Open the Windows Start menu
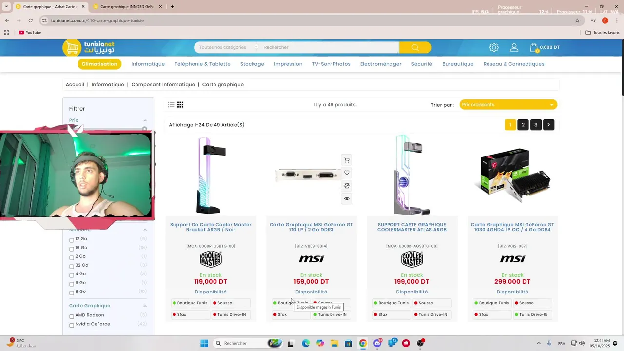This screenshot has width=624, height=351. [204, 343]
